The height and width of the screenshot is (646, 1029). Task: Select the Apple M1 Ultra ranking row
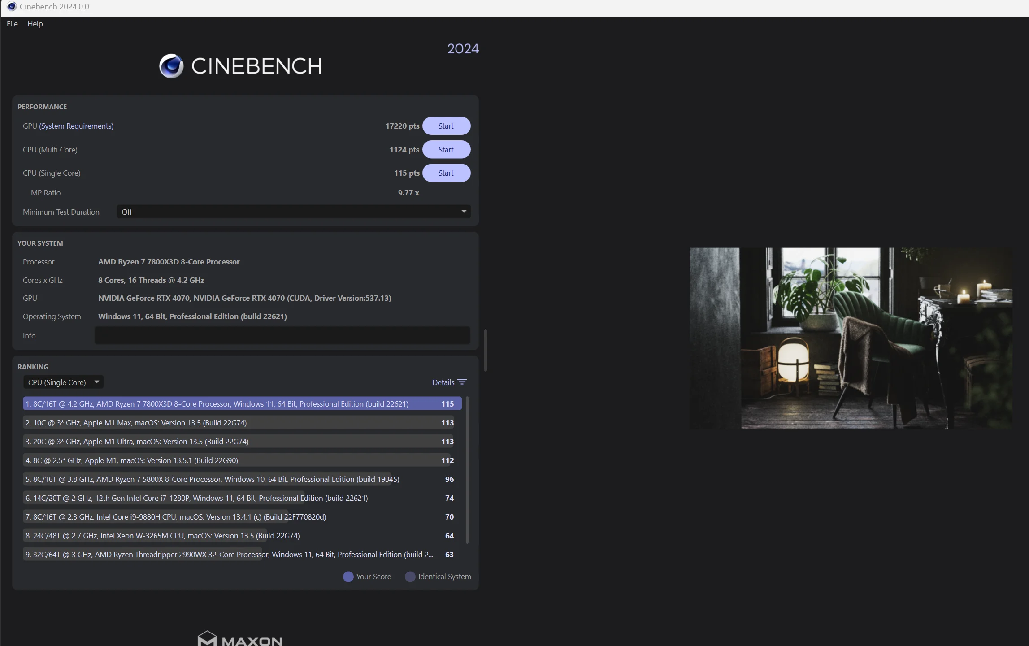click(242, 441)
